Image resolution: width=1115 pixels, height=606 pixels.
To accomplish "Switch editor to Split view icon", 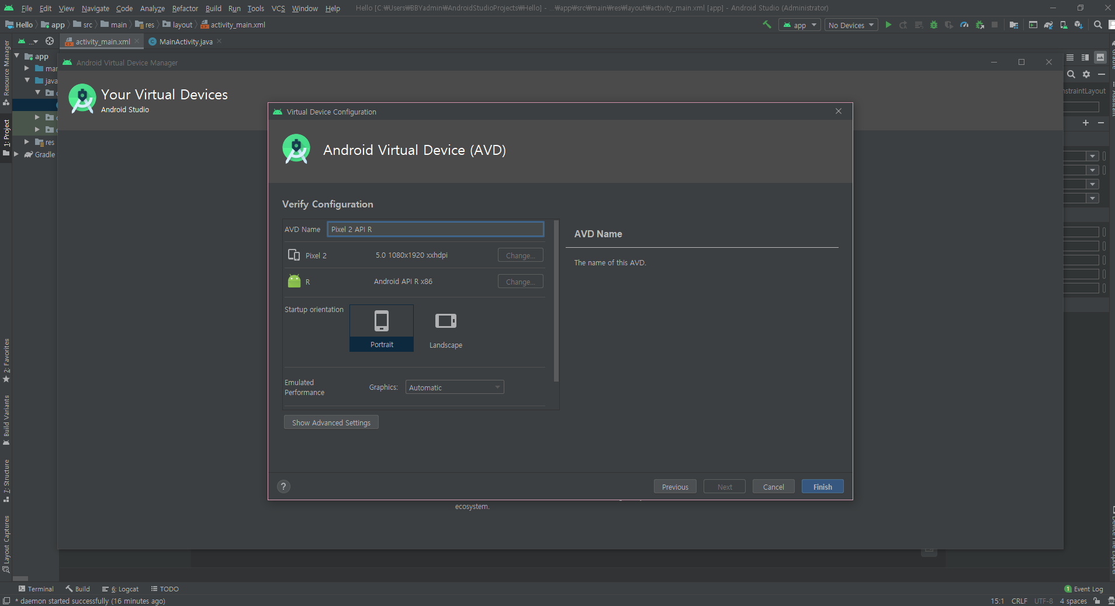I will (1085, 57).
